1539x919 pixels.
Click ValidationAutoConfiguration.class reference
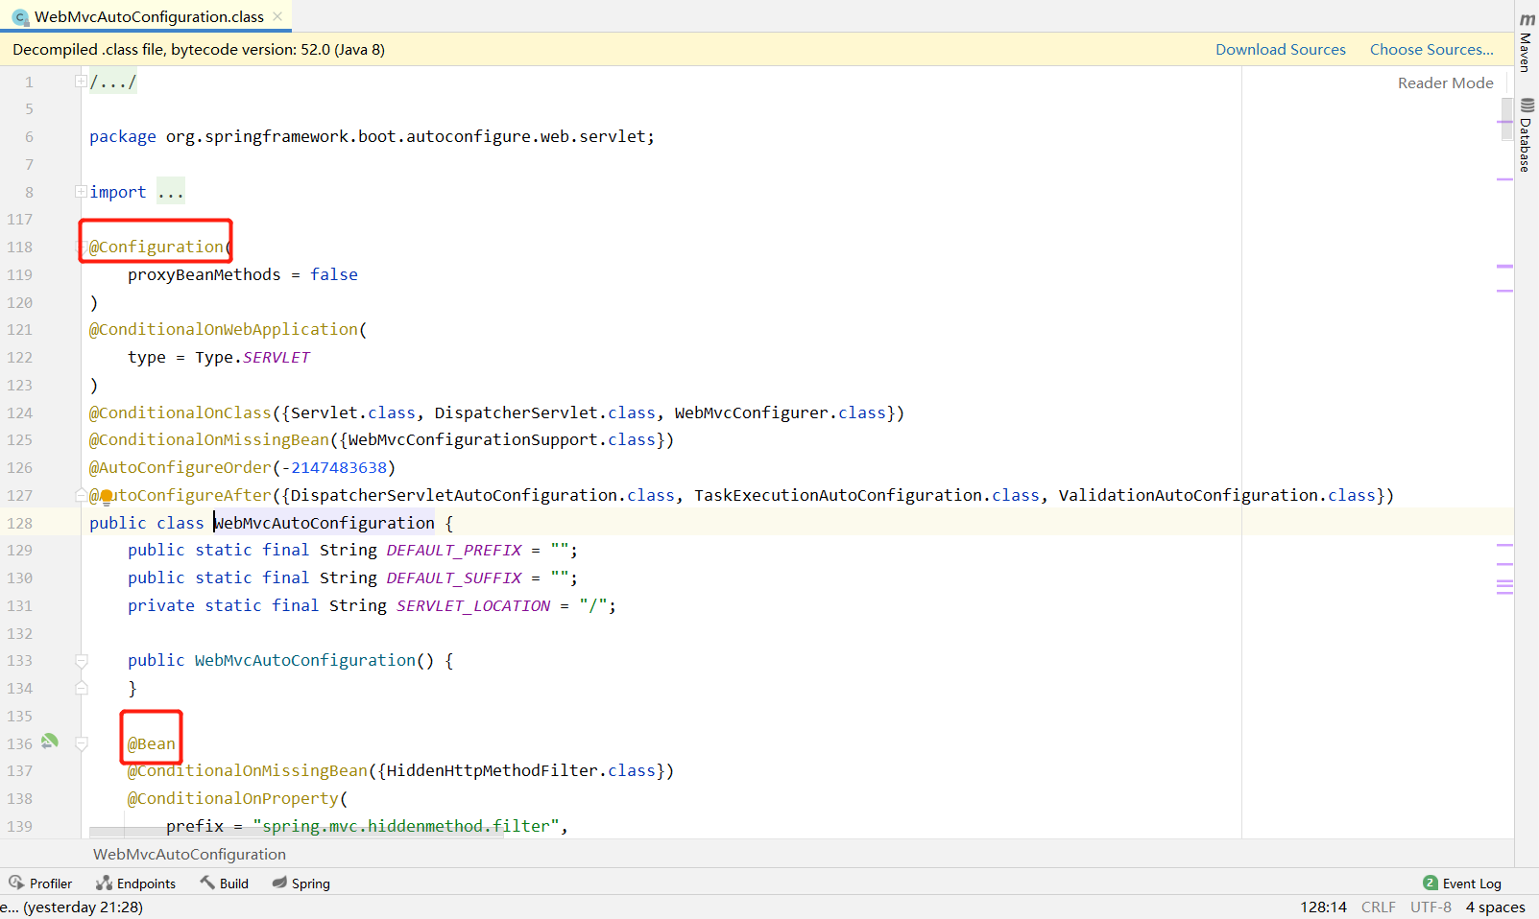click(x=1217, y=496)
